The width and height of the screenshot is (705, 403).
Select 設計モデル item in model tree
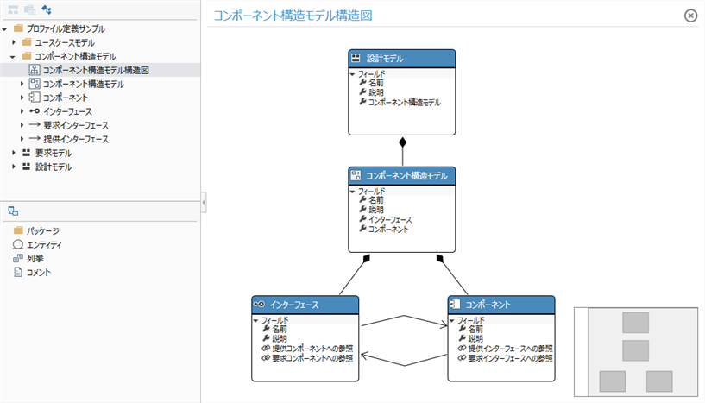coord(54,167)
